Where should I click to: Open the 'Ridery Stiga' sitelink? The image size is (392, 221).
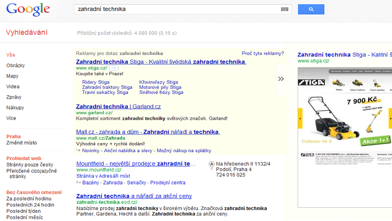pos(96,82)
